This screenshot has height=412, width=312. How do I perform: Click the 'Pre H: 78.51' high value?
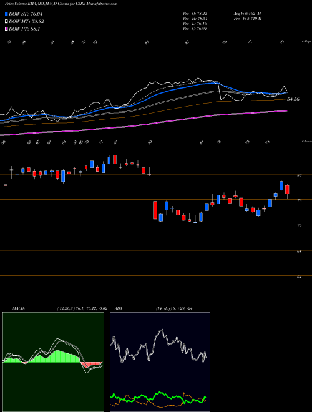tap(195, 19)
